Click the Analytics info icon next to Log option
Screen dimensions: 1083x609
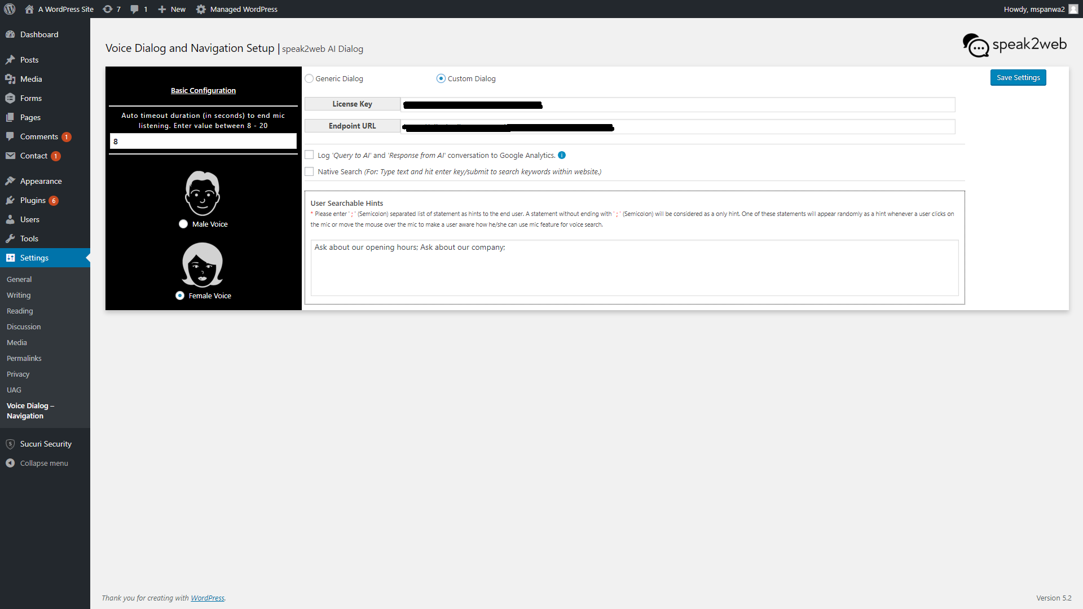pos(562,155)
